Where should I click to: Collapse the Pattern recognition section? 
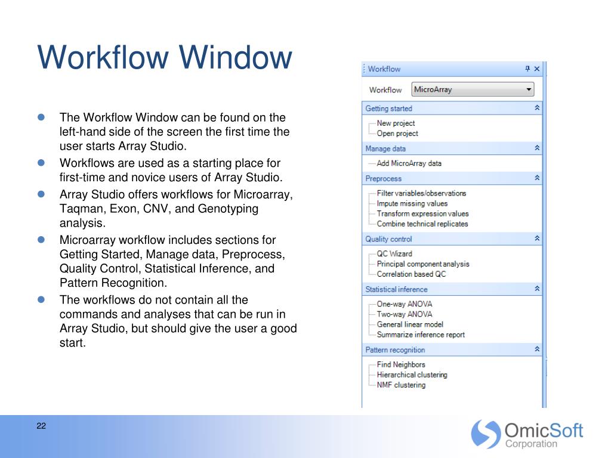(537, 349)
